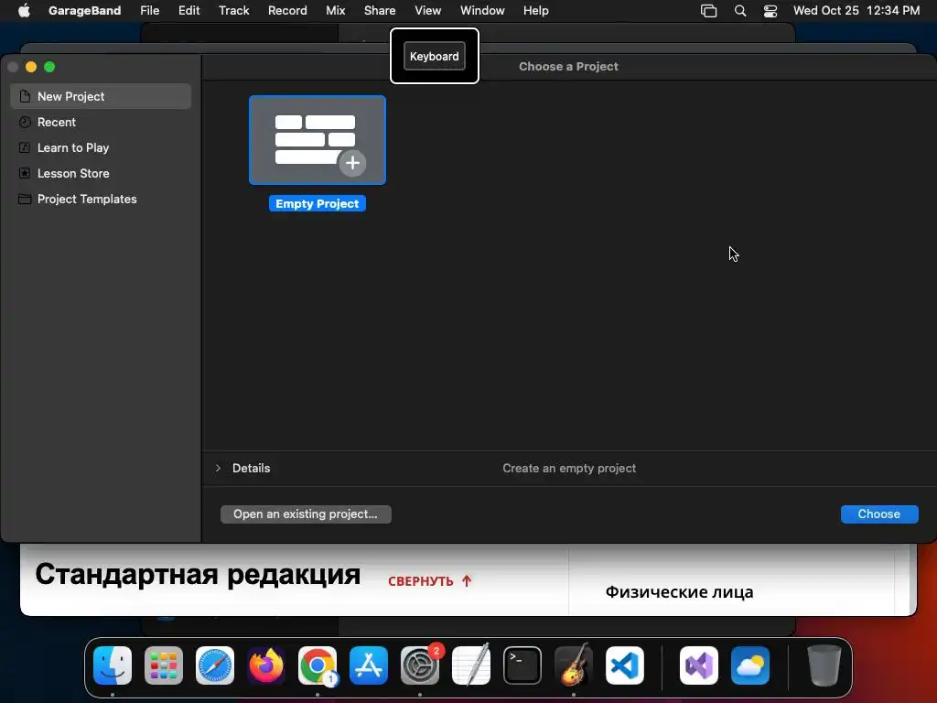937x703 pixels.
Task: Minimize the Choose a Project window
Action: click(x=31, y=67)
